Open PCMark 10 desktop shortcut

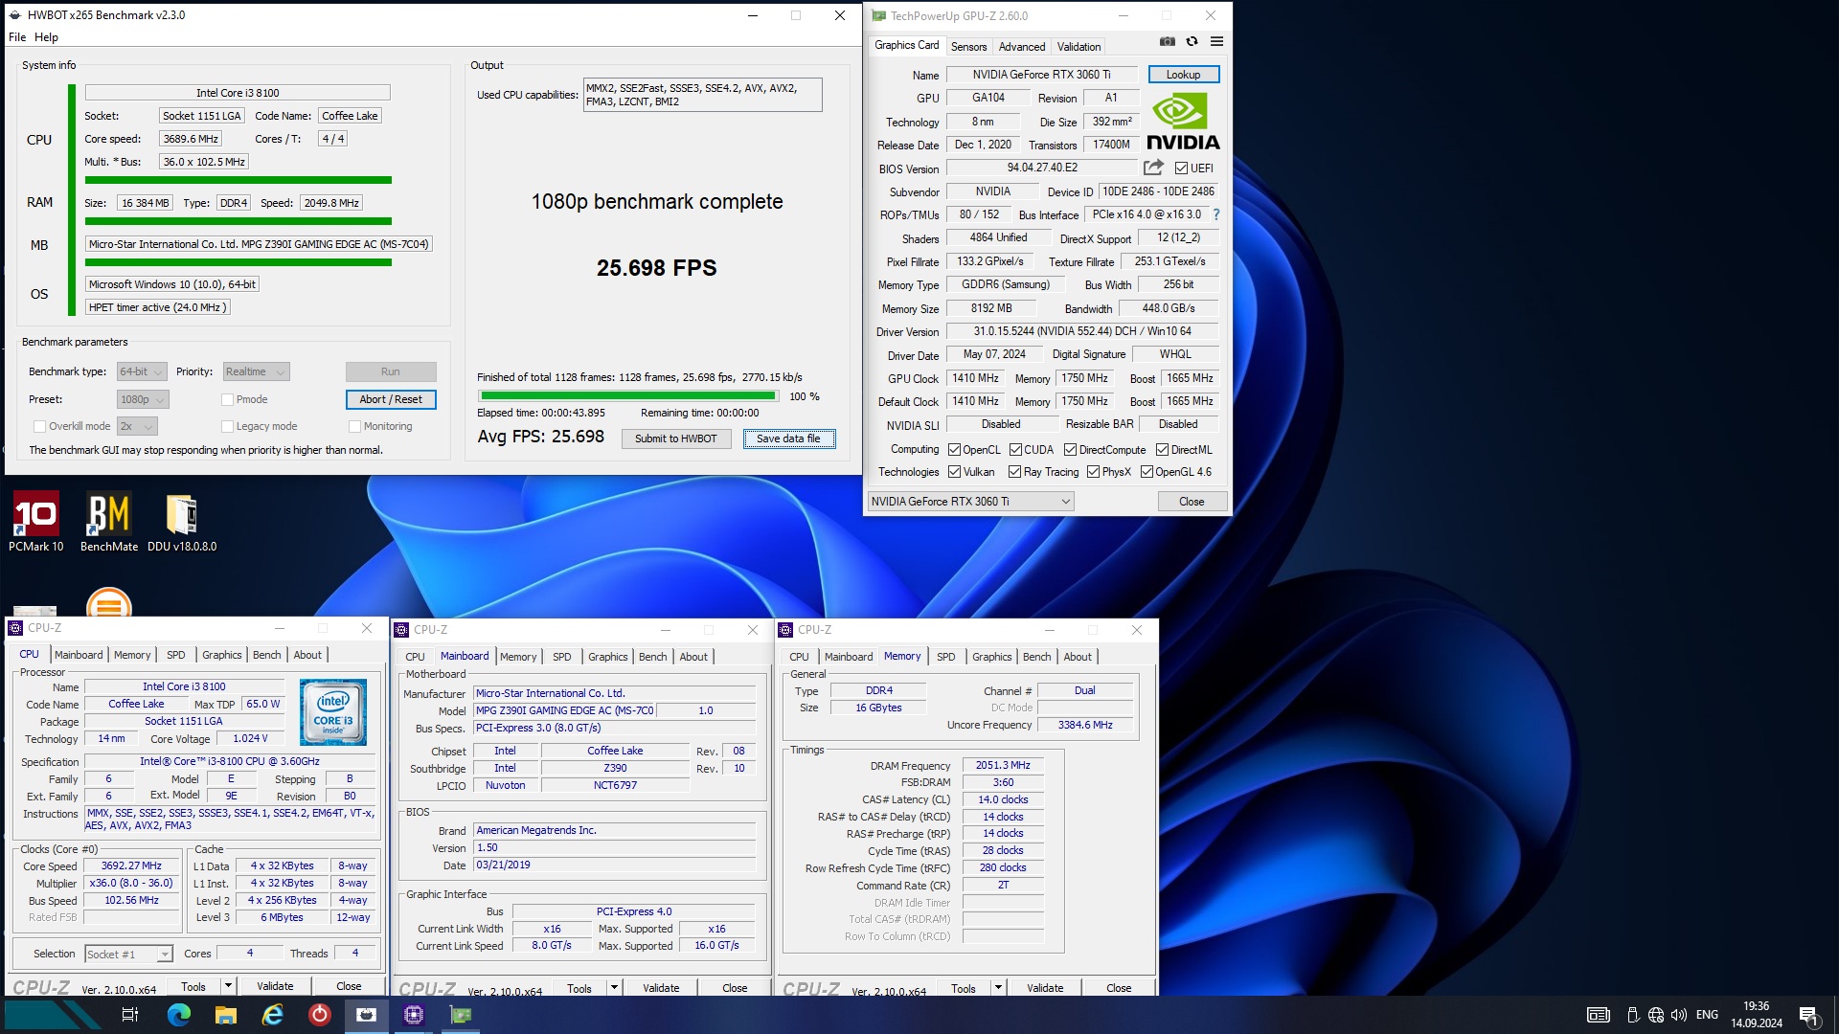point(36,522)
